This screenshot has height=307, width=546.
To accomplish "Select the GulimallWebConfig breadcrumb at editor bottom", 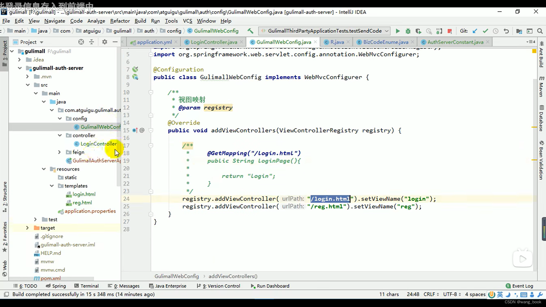I will pos(177,276).
